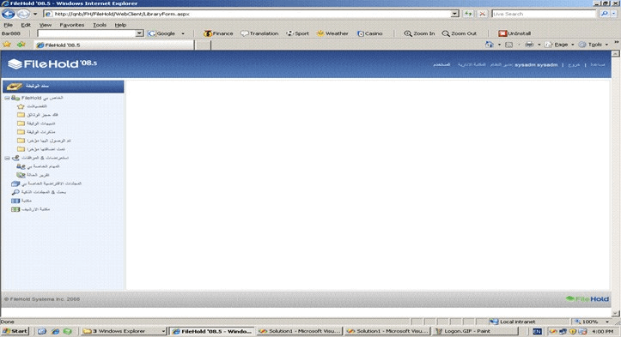Click the page vertical scrollbar up arrow
621x337 pixels.
coord(616,53)
